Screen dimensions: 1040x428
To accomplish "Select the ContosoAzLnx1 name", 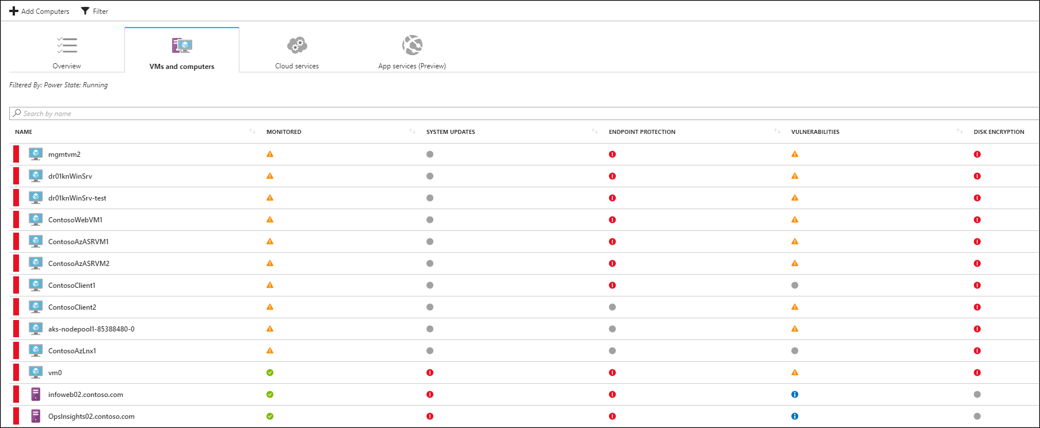I will (x=72, y=351).
